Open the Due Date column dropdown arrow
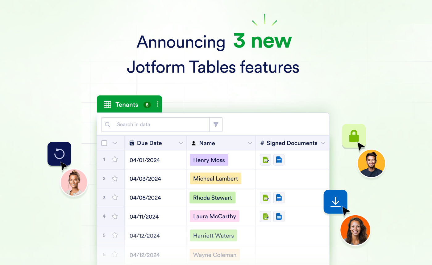Viewport: 432px width, 265px height. pyautogui.click(x=181, y=143)
